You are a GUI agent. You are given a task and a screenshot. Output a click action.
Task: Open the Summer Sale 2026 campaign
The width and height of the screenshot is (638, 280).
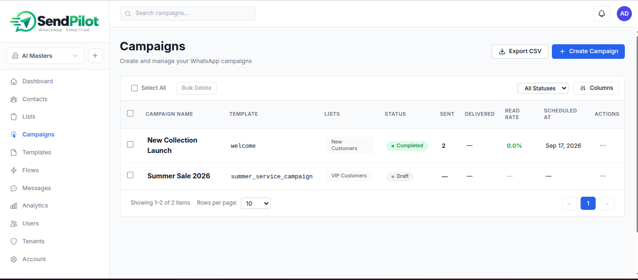click(179, 176)
